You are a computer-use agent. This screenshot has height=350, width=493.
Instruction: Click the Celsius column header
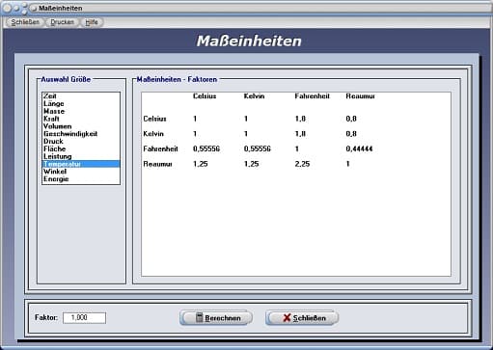point(205,96)
